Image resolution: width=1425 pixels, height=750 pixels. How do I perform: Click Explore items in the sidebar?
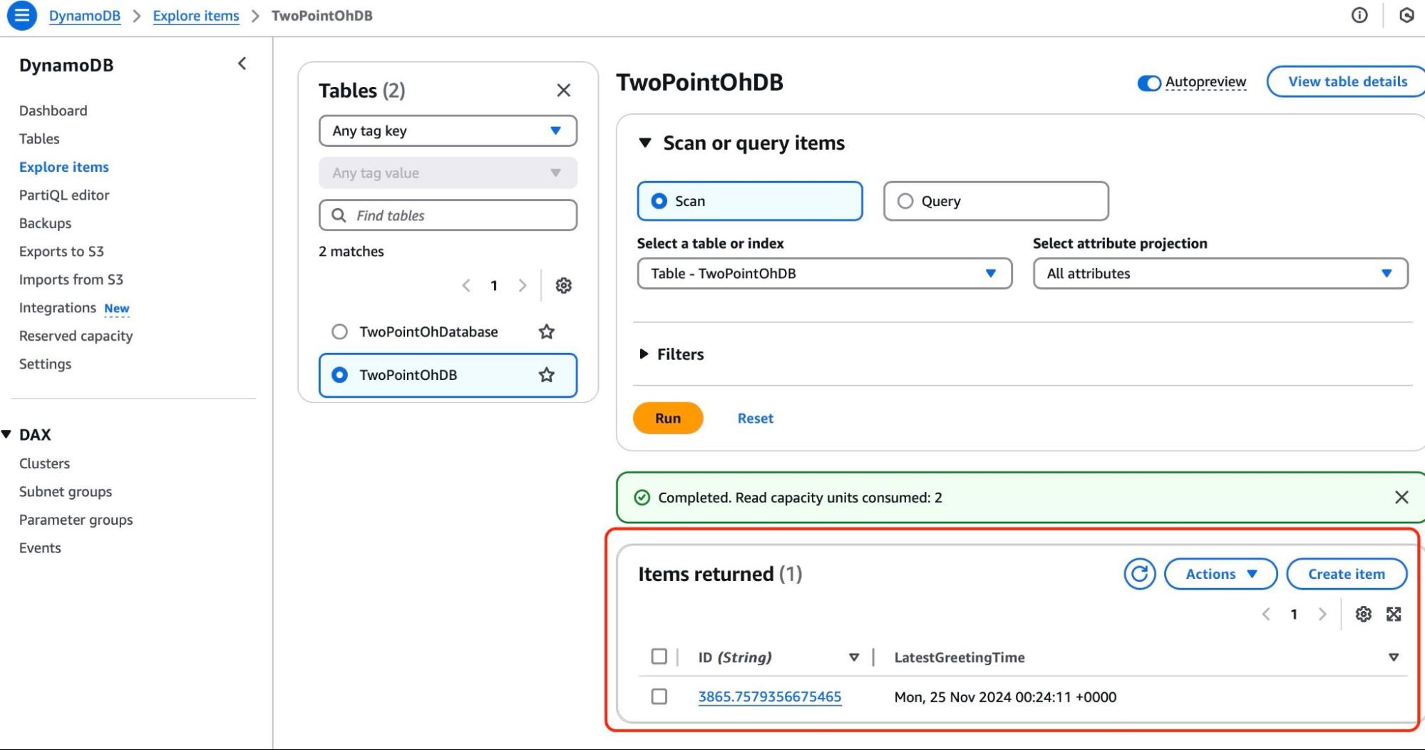[x=64, y=167]
